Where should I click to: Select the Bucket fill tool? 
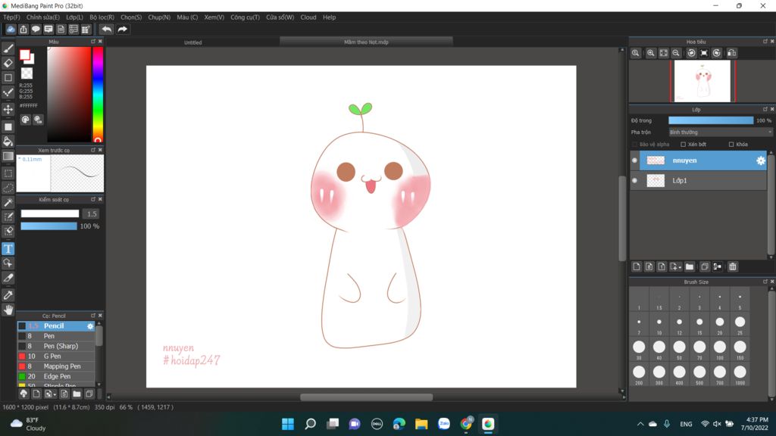click(8, 142)
